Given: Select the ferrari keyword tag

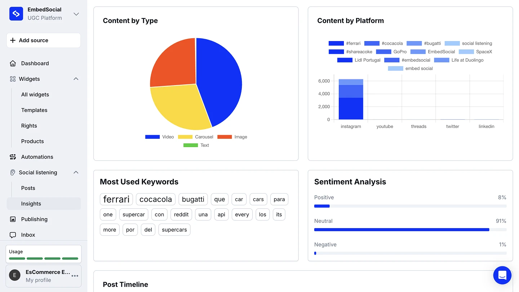Looking at the screenshot, I should pos(116,199).
